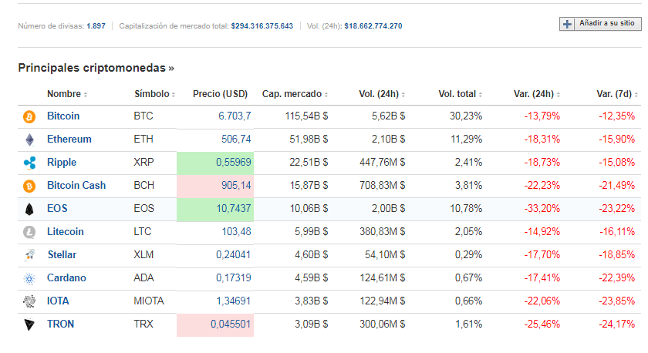Click the Stellar rocket logo icon

click(30, 255)
